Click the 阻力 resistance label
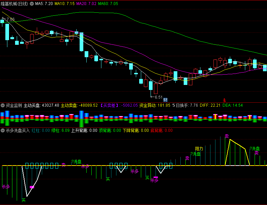The image size is (267, 205). tap(199, 149)
